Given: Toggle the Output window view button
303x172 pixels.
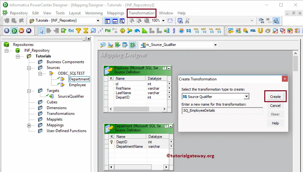Looking at the screenshot, I should pyautogui.click(x=115, y=21).
